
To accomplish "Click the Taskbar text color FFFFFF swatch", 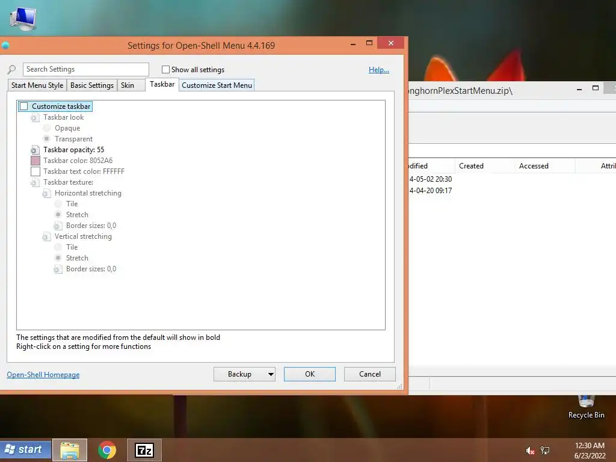I will click(x=35, y=171).
